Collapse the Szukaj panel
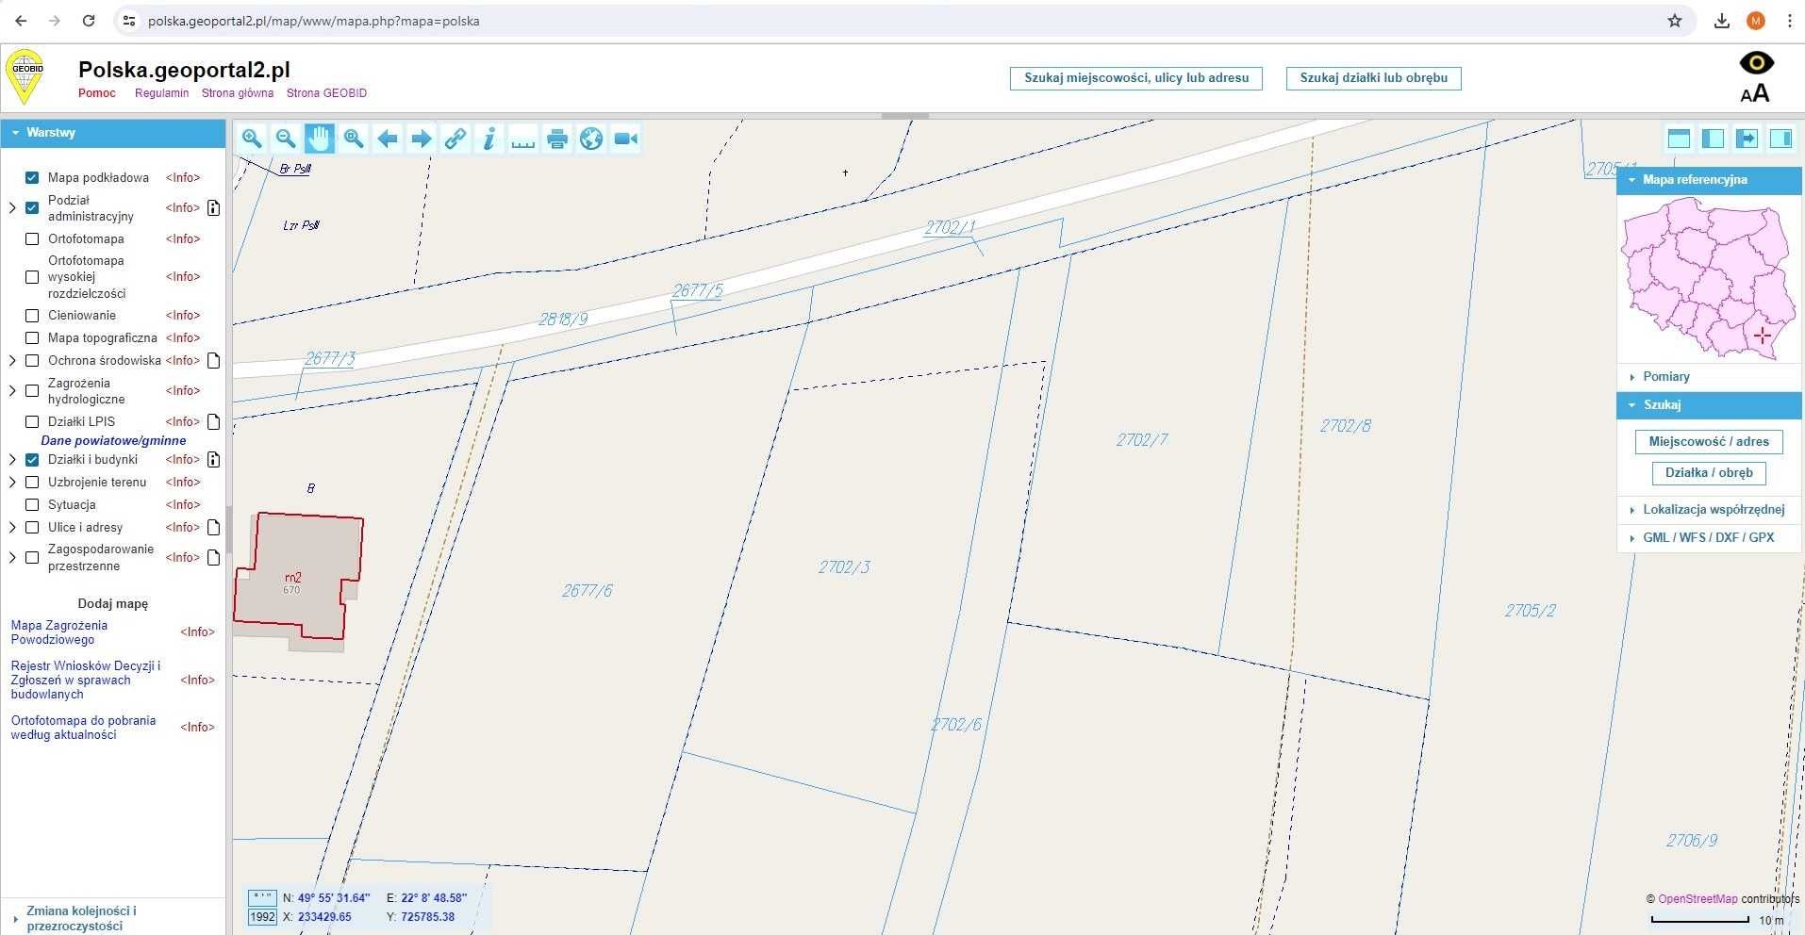The width and height of the screenshot is (1805, 935). 1709,405
